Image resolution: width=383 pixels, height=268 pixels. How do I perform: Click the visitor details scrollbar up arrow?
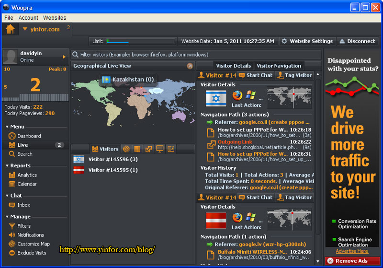(x=317, y=74)
